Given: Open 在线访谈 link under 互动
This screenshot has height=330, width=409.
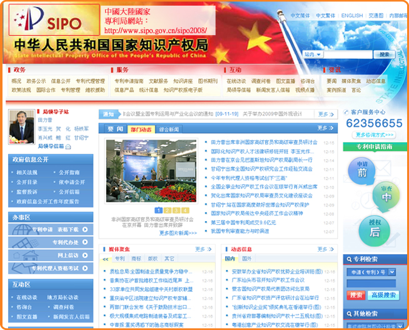Looking at the screenshot, I should point(236,81).
